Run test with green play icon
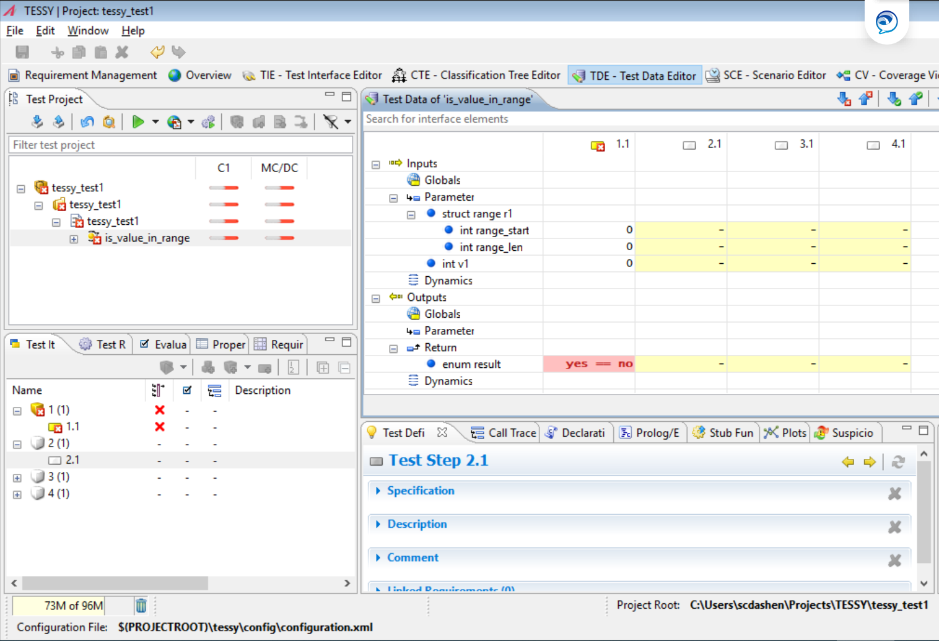Screen dimensions: 939x641 tap(138, 122)
